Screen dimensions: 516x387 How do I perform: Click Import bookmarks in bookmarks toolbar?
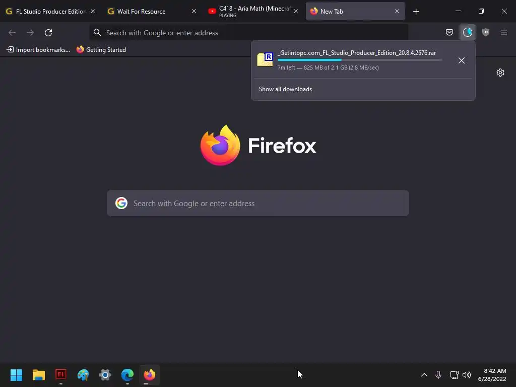tap(38, 50)
